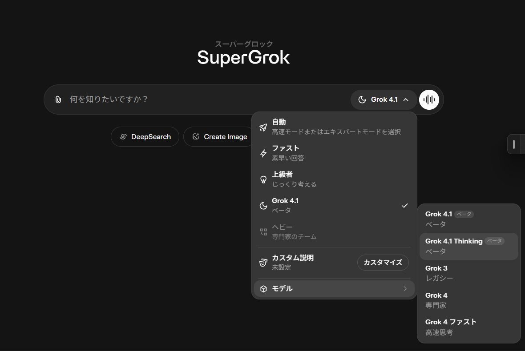Click the 未設定 status under カスタム説明
The height and width of the screenshot is (351, 525).
281,267
